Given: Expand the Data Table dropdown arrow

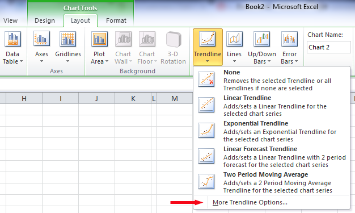Looking at the screenshot, I should coord(22,61).
